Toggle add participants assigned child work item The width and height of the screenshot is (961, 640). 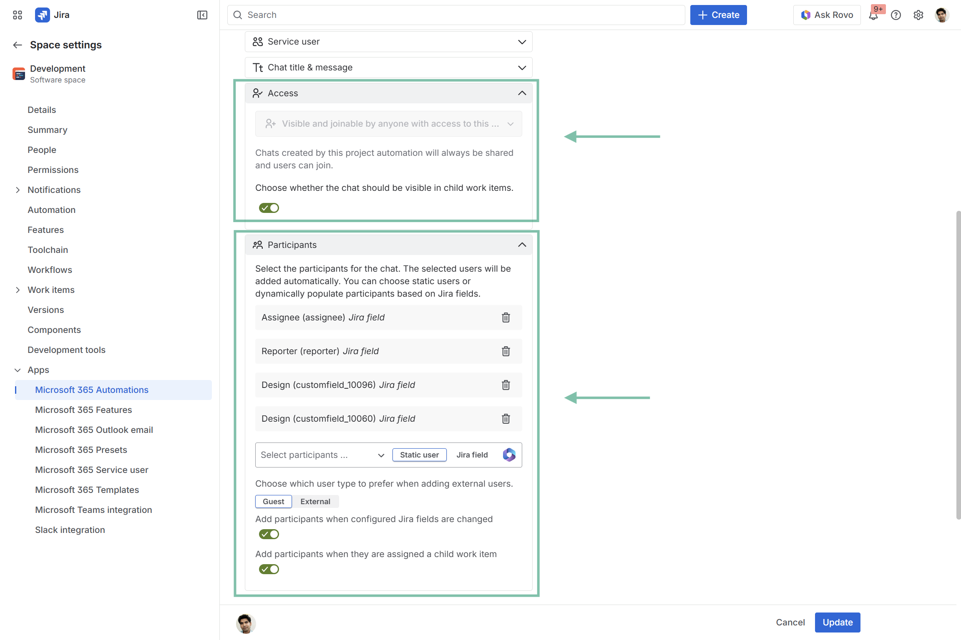(269, 569)
